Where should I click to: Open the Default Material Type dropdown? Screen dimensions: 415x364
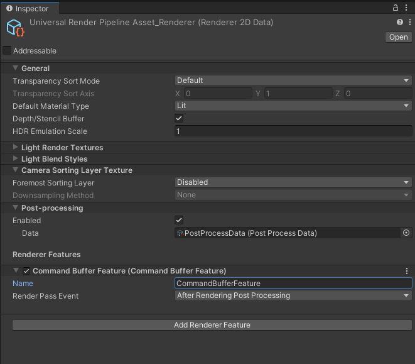tap(293, 106)
